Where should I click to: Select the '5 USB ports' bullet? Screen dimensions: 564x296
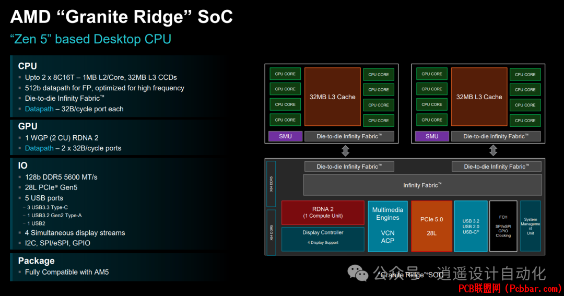(x=44, y=198)
